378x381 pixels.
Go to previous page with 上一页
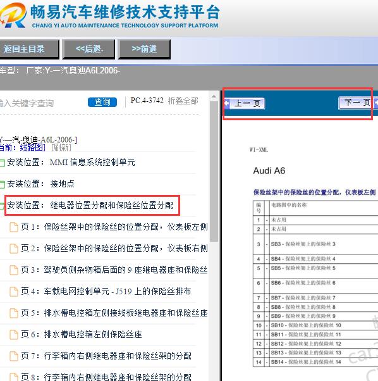pos(245,103)
